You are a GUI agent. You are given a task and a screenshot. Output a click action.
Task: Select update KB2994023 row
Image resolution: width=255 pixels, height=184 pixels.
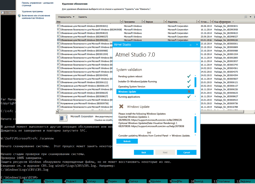coord(155,33)
